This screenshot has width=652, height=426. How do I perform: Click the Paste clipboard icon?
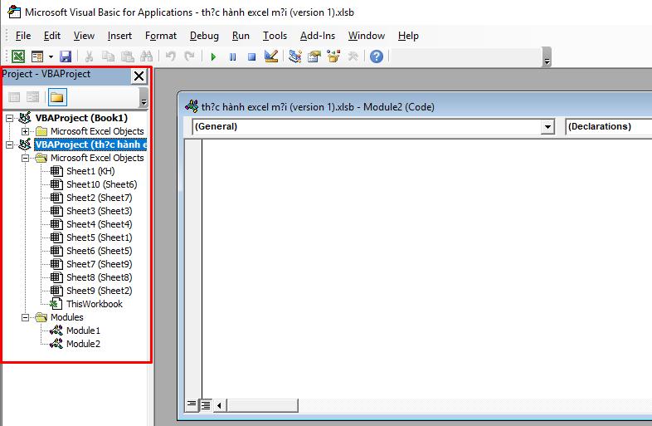point(127,56)
